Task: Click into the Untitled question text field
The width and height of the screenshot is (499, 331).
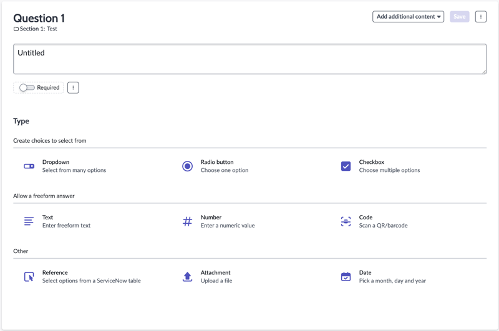Action: click(x=250, y=59)
